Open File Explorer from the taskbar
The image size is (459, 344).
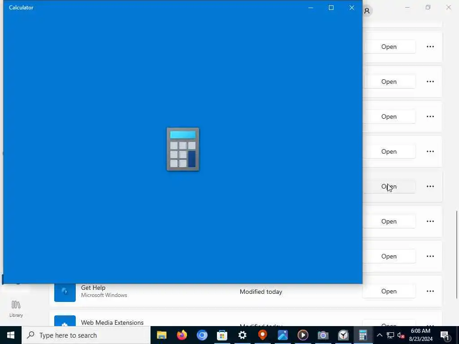pos(161,335)
